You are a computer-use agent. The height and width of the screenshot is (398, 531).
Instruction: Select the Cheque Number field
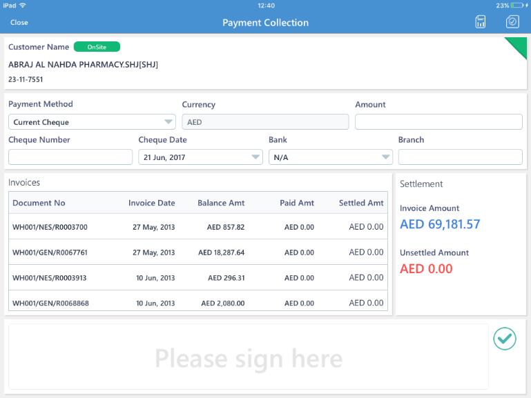point(70,157)
